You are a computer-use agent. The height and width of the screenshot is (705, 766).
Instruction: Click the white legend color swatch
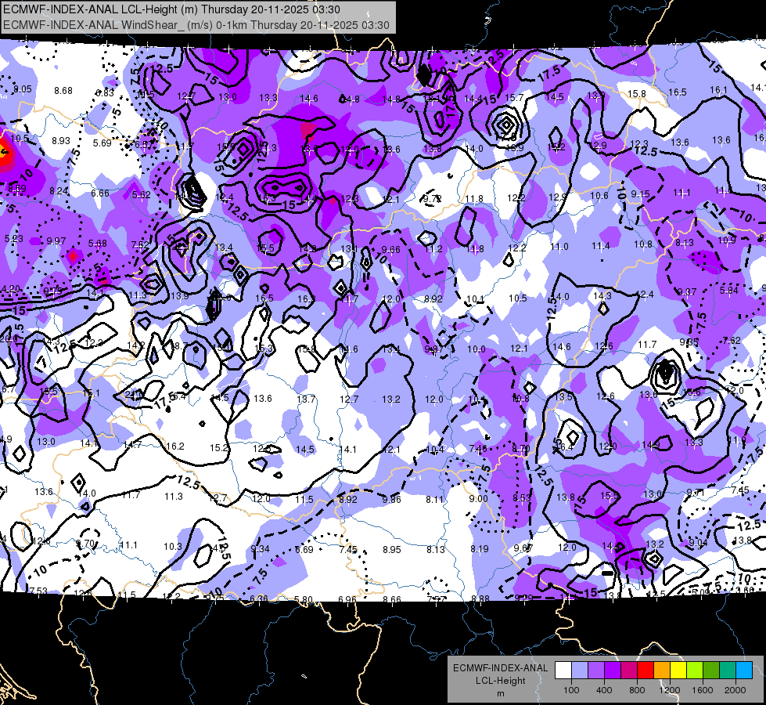tap(563, 671)
